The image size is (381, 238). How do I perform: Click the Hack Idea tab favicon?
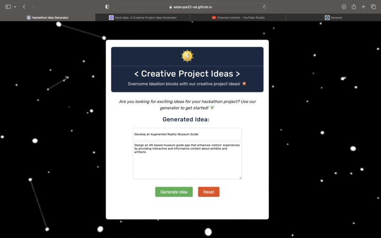[111, 17]
